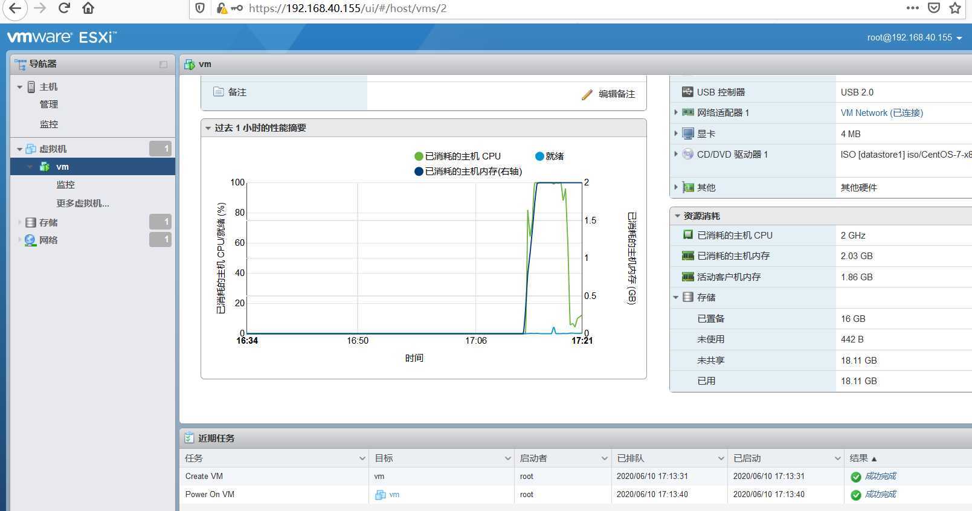972x511 pixels.
Task: Open 更多虚拟机... in the navigator
Action: (83, 204)
